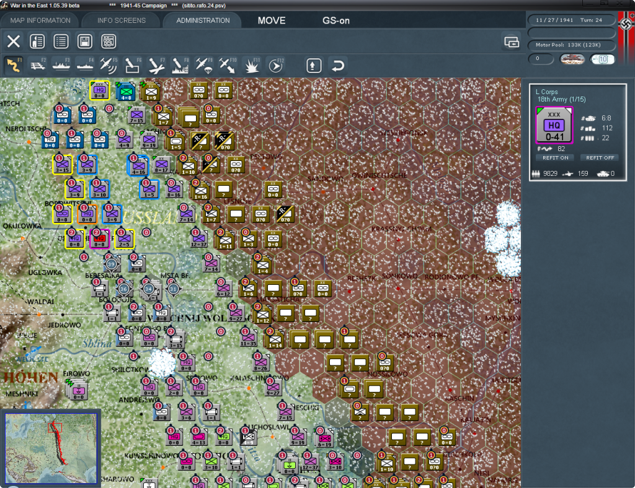Select the F11 explosion mode icon
The image size is (635, 488).
coord(251,65)
